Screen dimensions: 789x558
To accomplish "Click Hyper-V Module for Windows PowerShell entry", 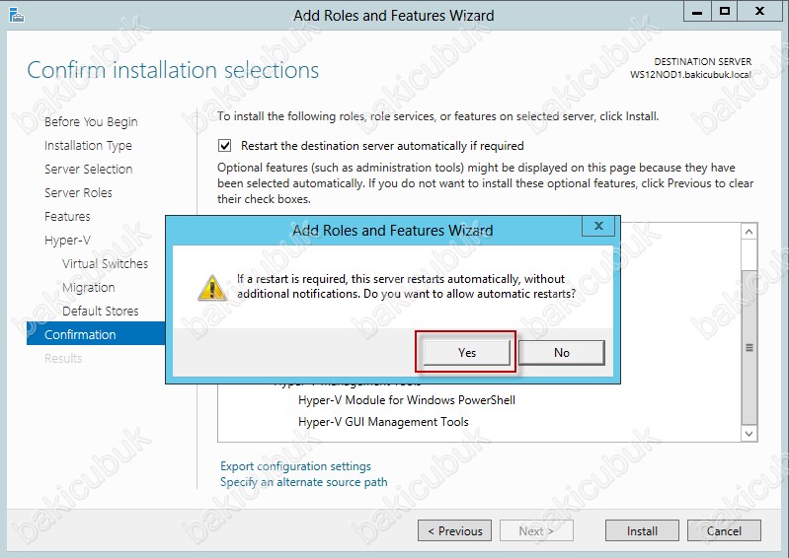I will click(407, 400).
